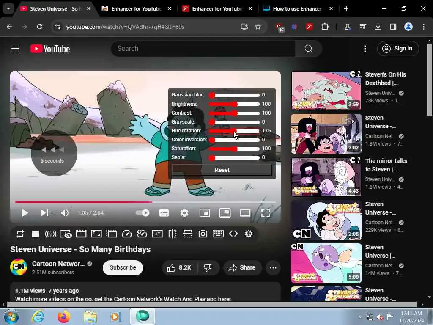This screenshot has width=433, height=325.
Task: Open the Chrome downloads icon
Action: (x=378, y=27)
